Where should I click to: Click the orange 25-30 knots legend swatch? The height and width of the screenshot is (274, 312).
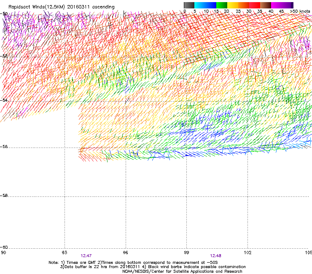pyautogui.click(x=244, y=5)
